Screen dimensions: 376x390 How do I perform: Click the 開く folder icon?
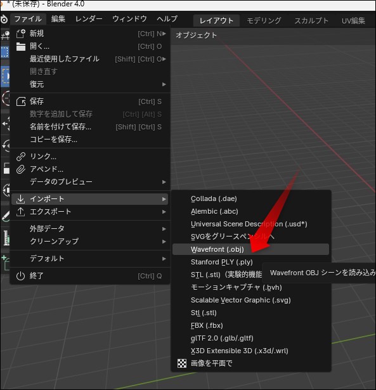21,46
